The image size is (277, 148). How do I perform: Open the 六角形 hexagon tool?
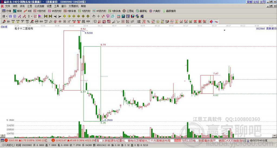155,11
